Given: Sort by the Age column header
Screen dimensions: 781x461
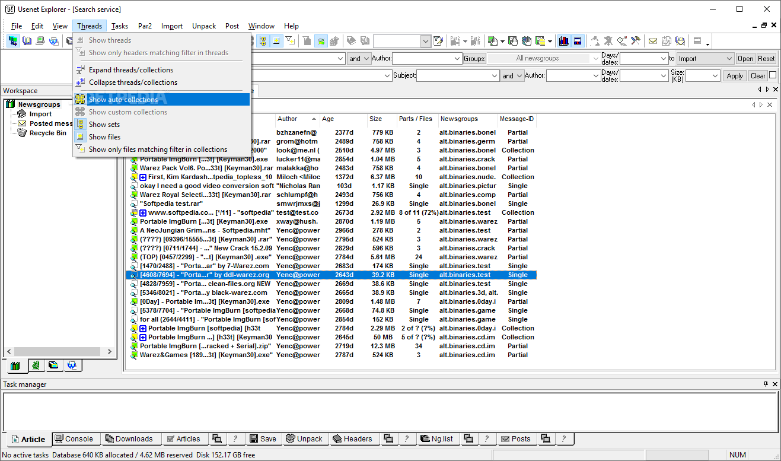Looking at the screenshot, I should click(x=343, y=119).
